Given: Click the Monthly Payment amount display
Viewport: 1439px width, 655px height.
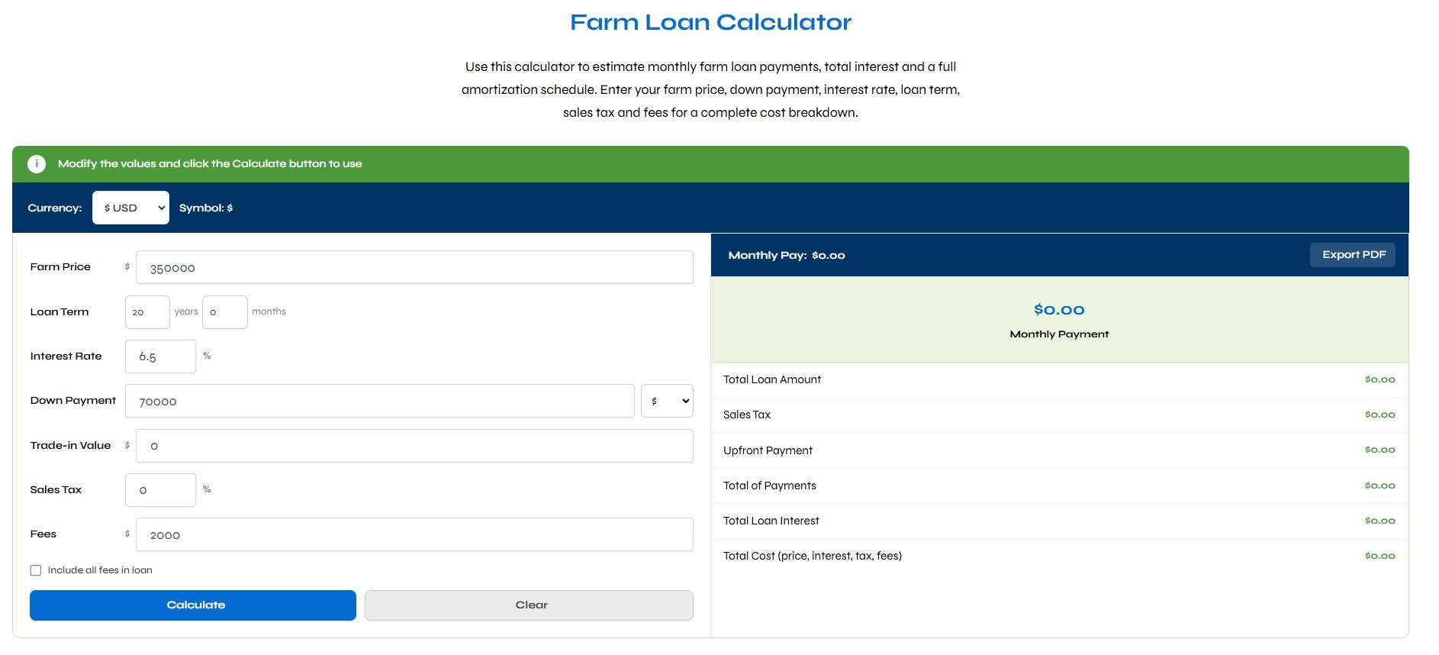Looking at the screenshot, I should pos(1059,310).
